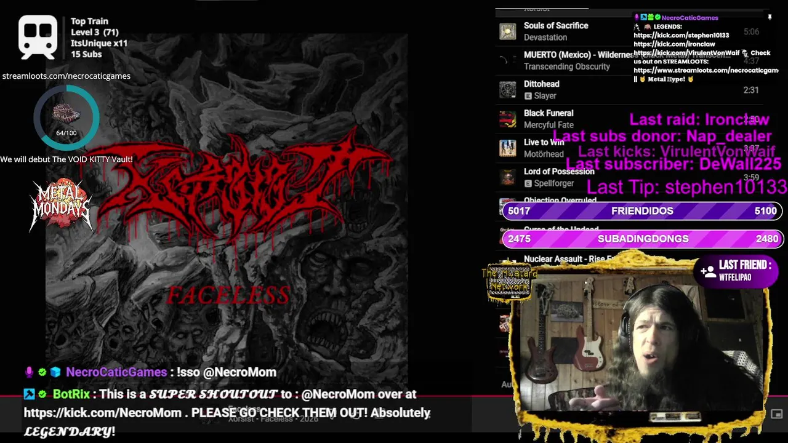This screenshot has height=443, width=788.
Task: Click the Mustard Network logo
Action: pyautogui.click(x=509, y=282)
